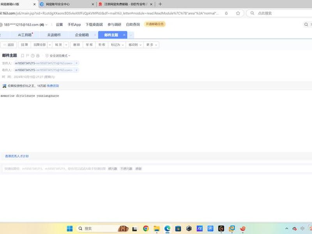Click the flag icon beside the email subject
Screen dimensions: 312x234
[x=27, y=56]
